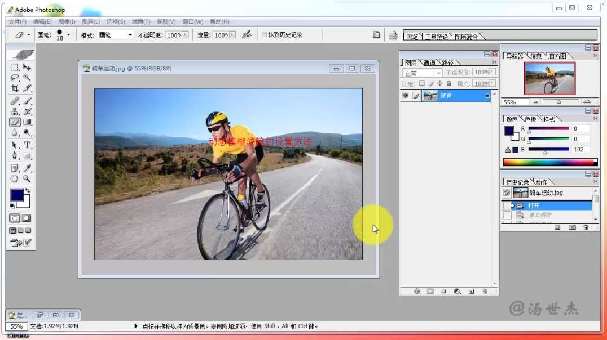Click the foreground color swatch in toolbox
The image size is (607, 340).
(x=17, y=195)
